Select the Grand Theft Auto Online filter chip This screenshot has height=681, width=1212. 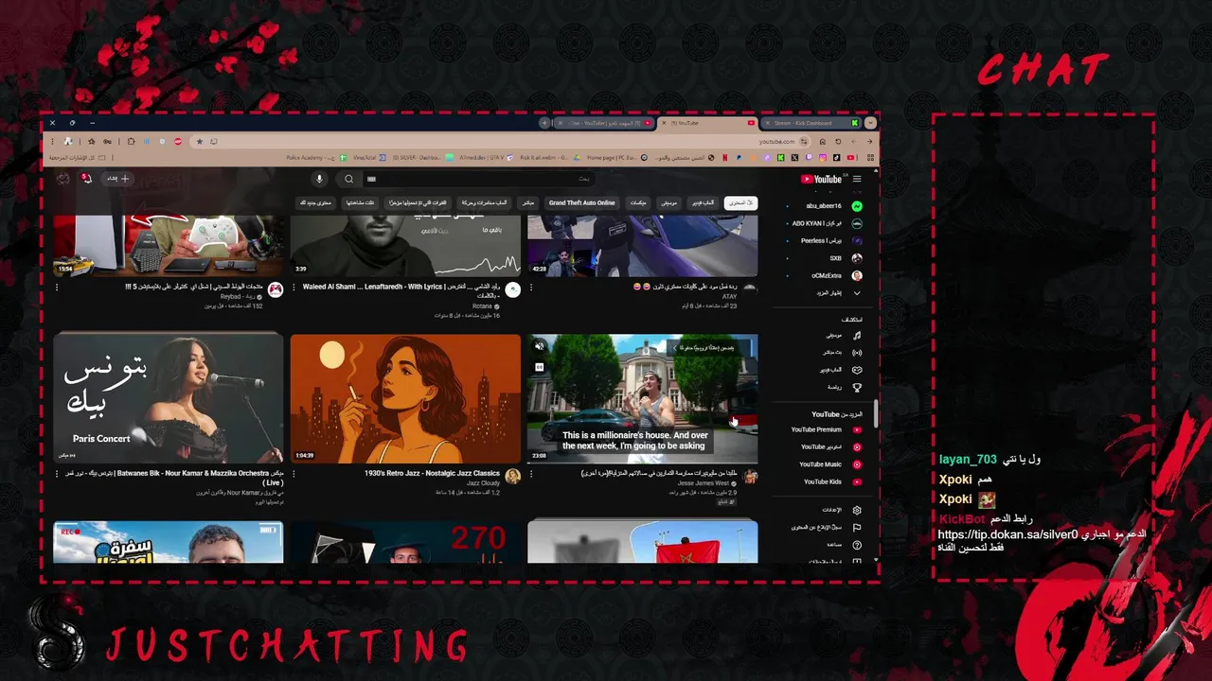coord(582,202)
